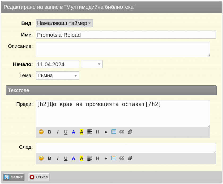Set blue text color in the След toolbar
The height and width of the screenshot is (184, 223).
(73, 158)
